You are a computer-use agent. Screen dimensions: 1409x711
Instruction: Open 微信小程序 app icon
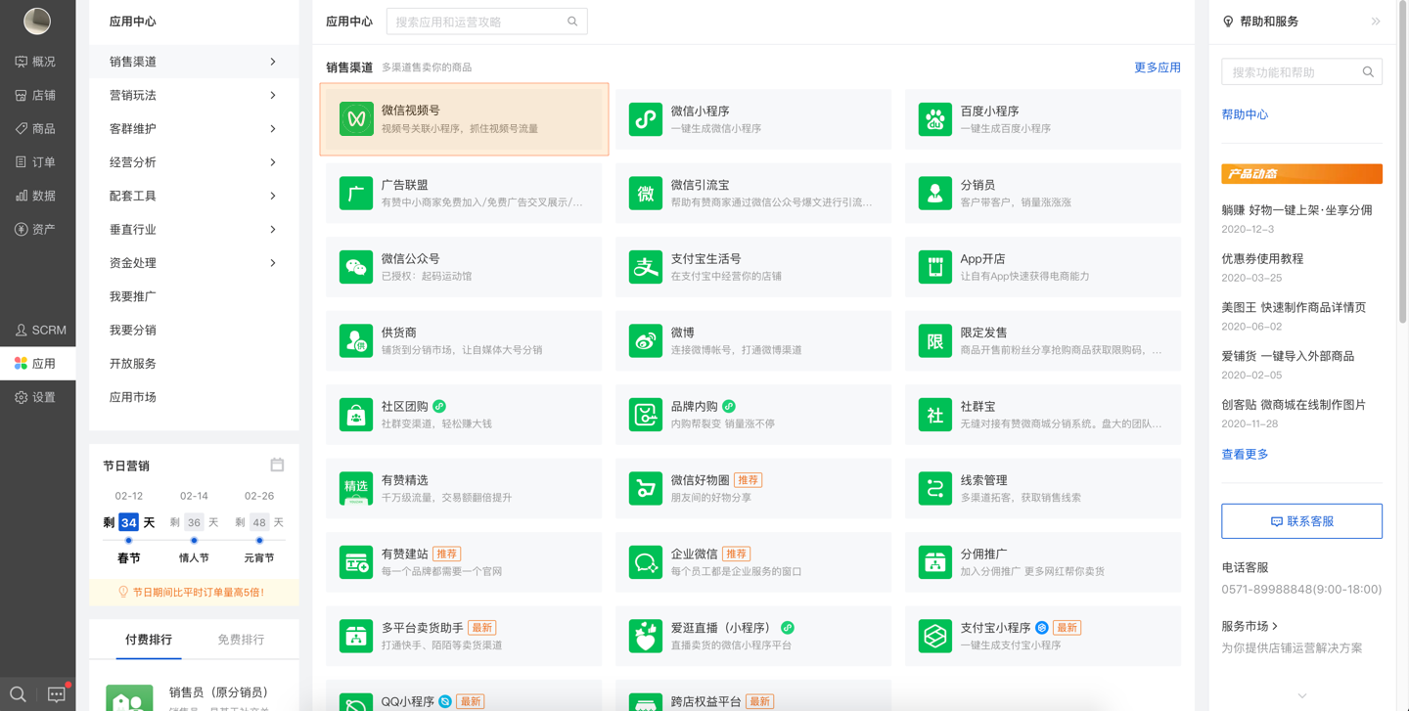(646, 119)
